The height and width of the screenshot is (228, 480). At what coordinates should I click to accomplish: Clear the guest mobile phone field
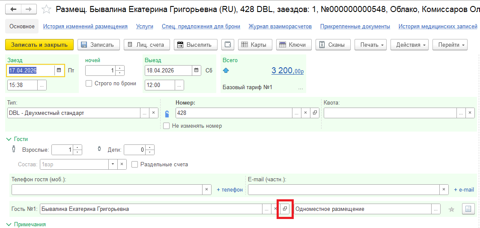207,189
